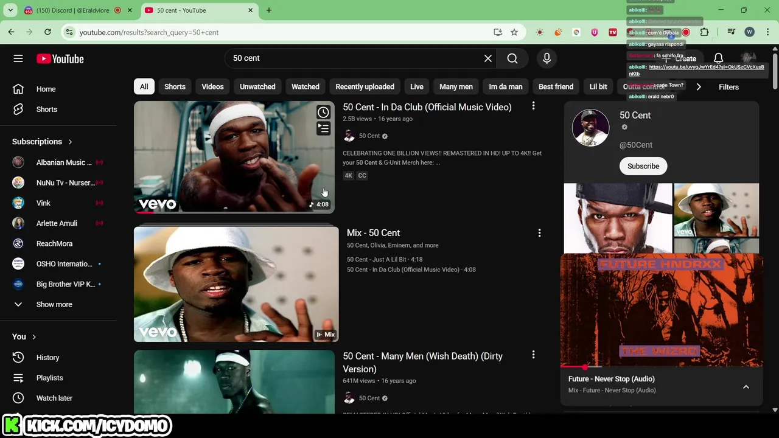Go to the YouTube logo homepage
The height and width of the screenshot is (438, 779).
pos(60,58)
